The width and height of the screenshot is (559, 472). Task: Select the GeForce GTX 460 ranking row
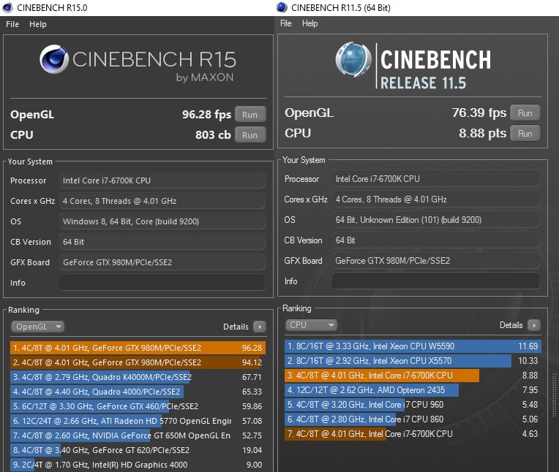point(138,406)
